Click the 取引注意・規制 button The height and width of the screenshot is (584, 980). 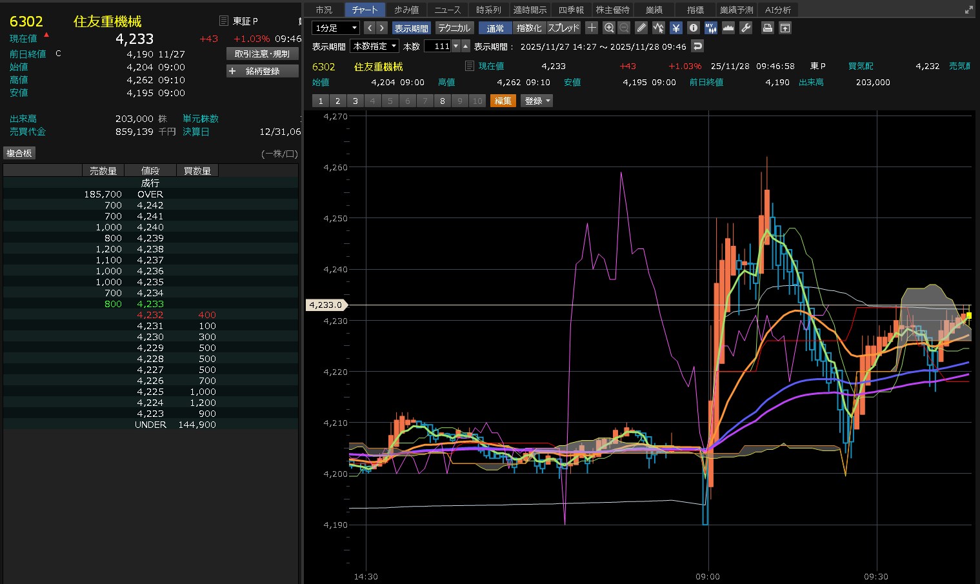point(263,54)
